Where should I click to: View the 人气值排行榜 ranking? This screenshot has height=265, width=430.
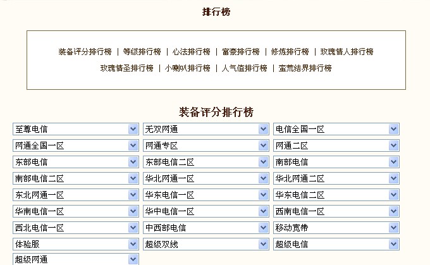coord(244,68)
